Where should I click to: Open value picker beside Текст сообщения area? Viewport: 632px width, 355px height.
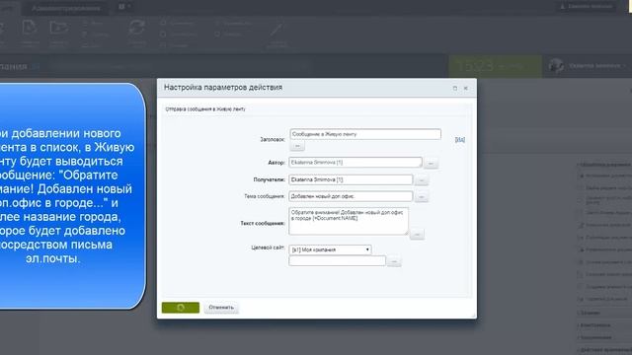pyautogui.click(x=417, y=235)
